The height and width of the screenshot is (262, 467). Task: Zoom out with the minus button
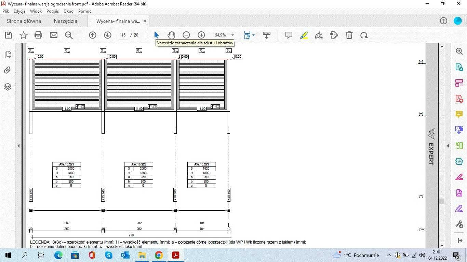point(186,35)
